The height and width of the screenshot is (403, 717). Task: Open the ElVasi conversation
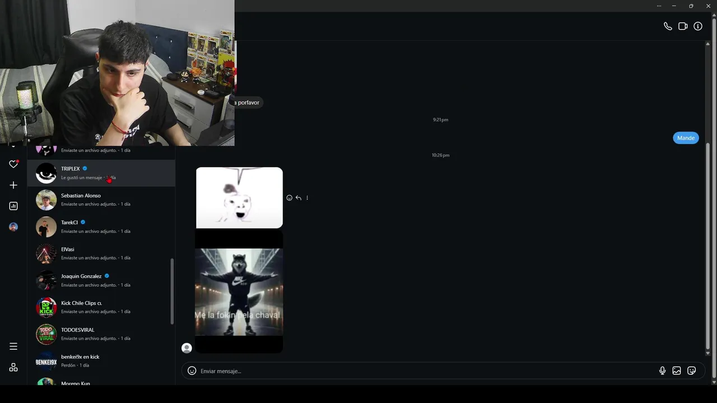(101, 254)
